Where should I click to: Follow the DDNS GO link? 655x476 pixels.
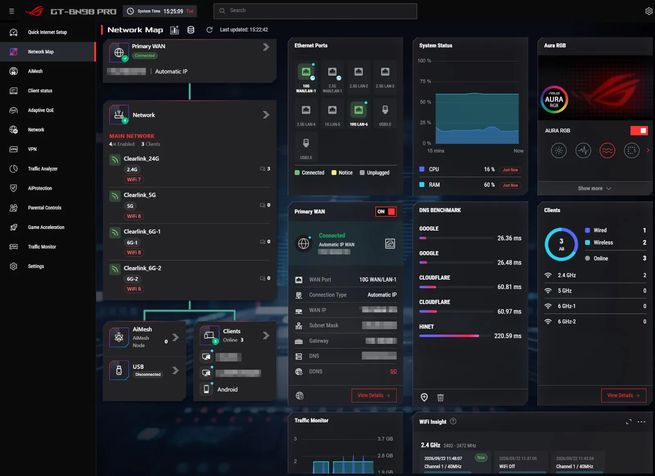tap(393, 371)
